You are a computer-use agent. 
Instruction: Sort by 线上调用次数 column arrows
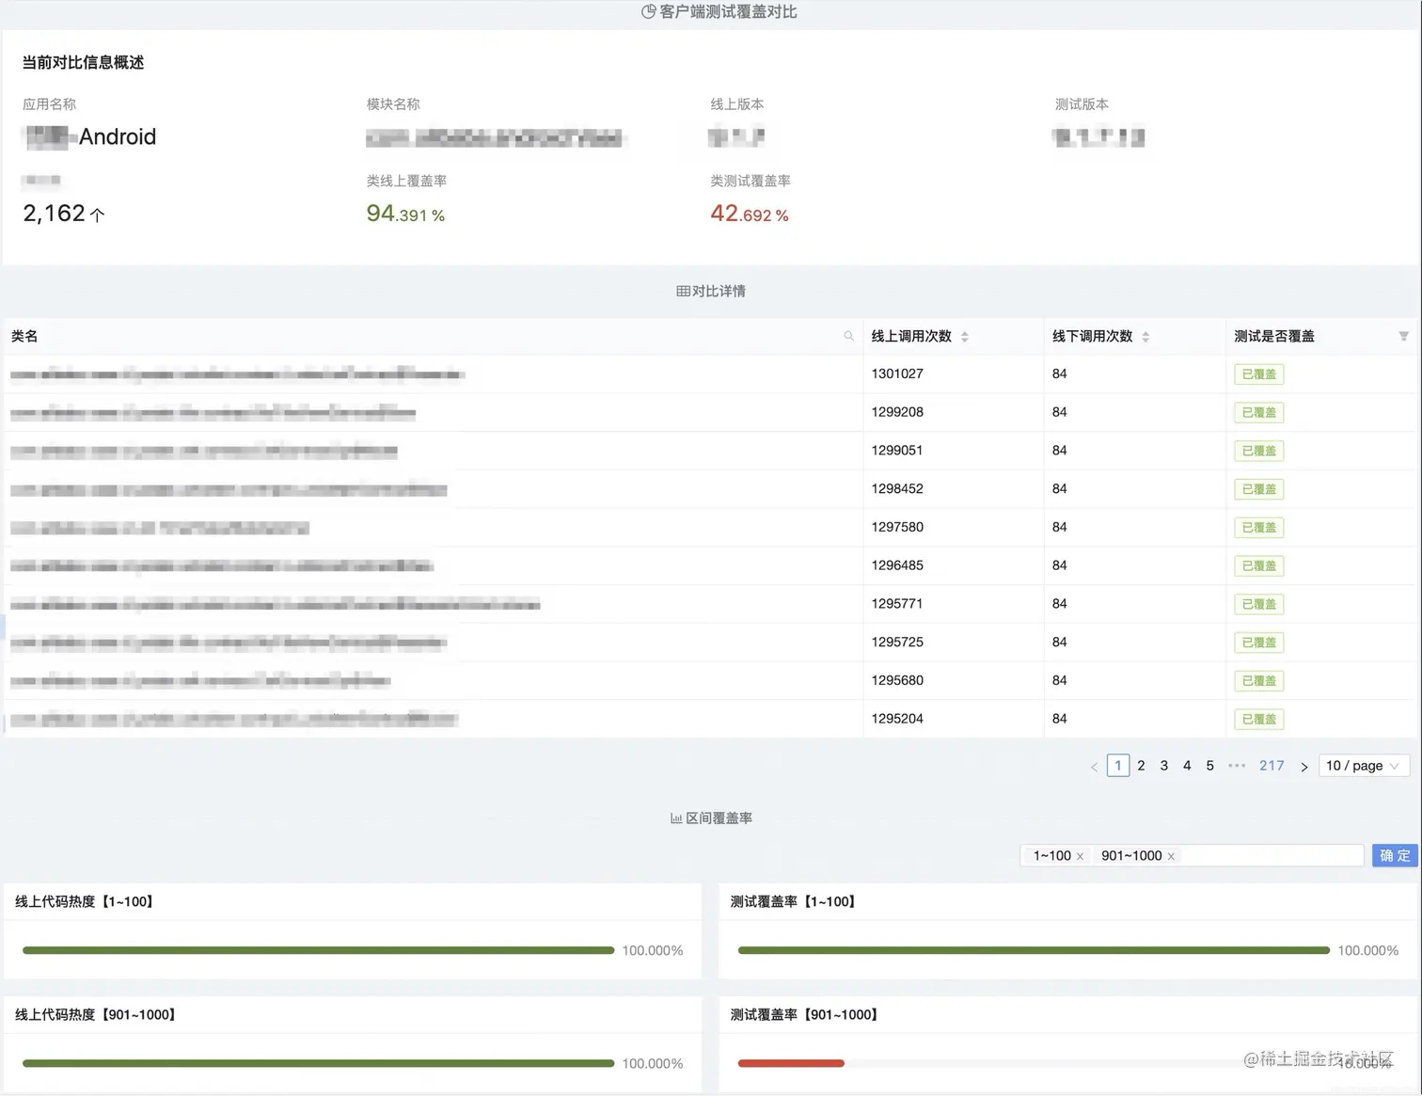point(964,337)
